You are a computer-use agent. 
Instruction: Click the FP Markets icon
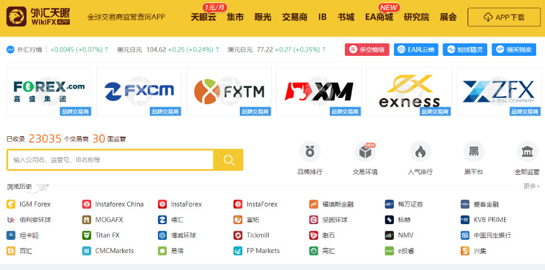(x=238, y=251)
